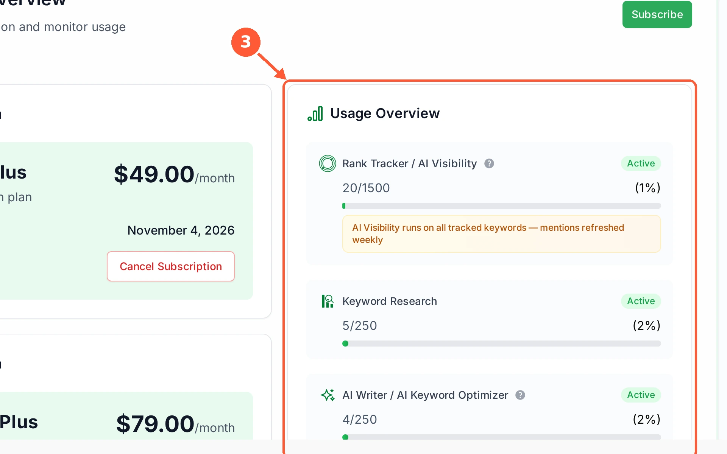Click the 5/250 usage value
727x454 pixels.
(x=360, y=326)
